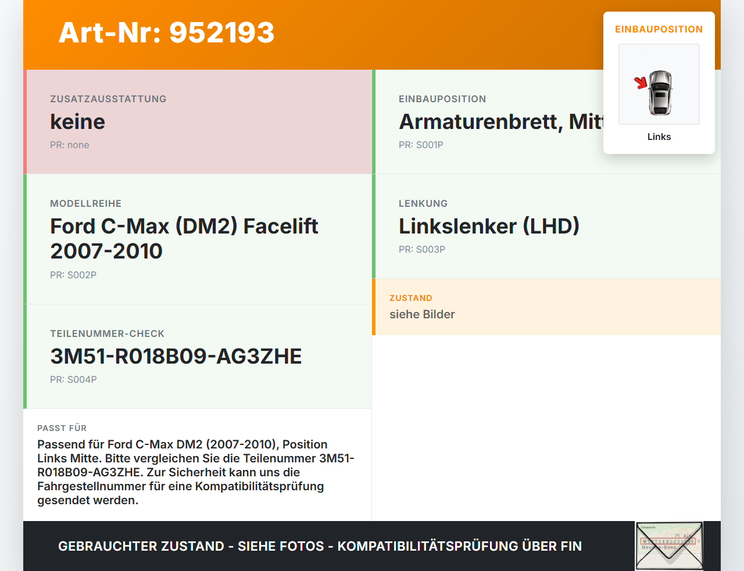This screenshot has height=571, width=744.
Task: Select the Ford C-Max (DM2) Facelift model text
Action: [x=184, y=238]
